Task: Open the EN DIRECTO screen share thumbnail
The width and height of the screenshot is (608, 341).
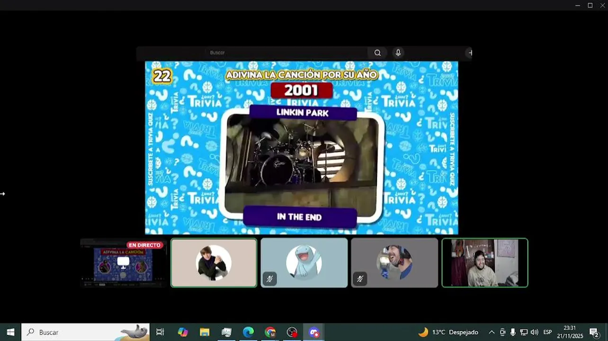Action: click(123, 263)
